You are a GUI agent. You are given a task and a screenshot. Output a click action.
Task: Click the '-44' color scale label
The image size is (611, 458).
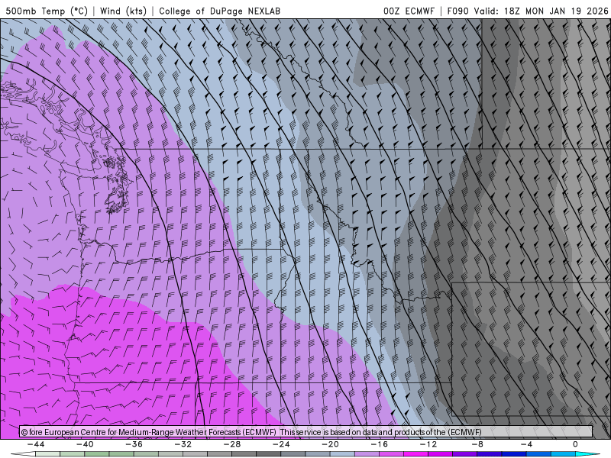pyautogui.click(x=36, y=444)
